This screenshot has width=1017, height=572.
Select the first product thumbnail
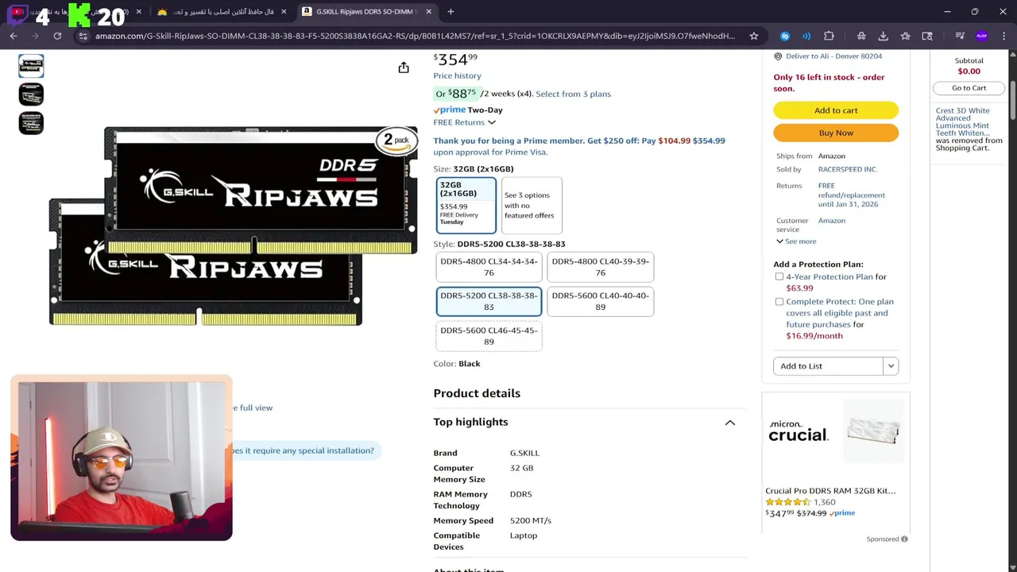coord(31,66)
